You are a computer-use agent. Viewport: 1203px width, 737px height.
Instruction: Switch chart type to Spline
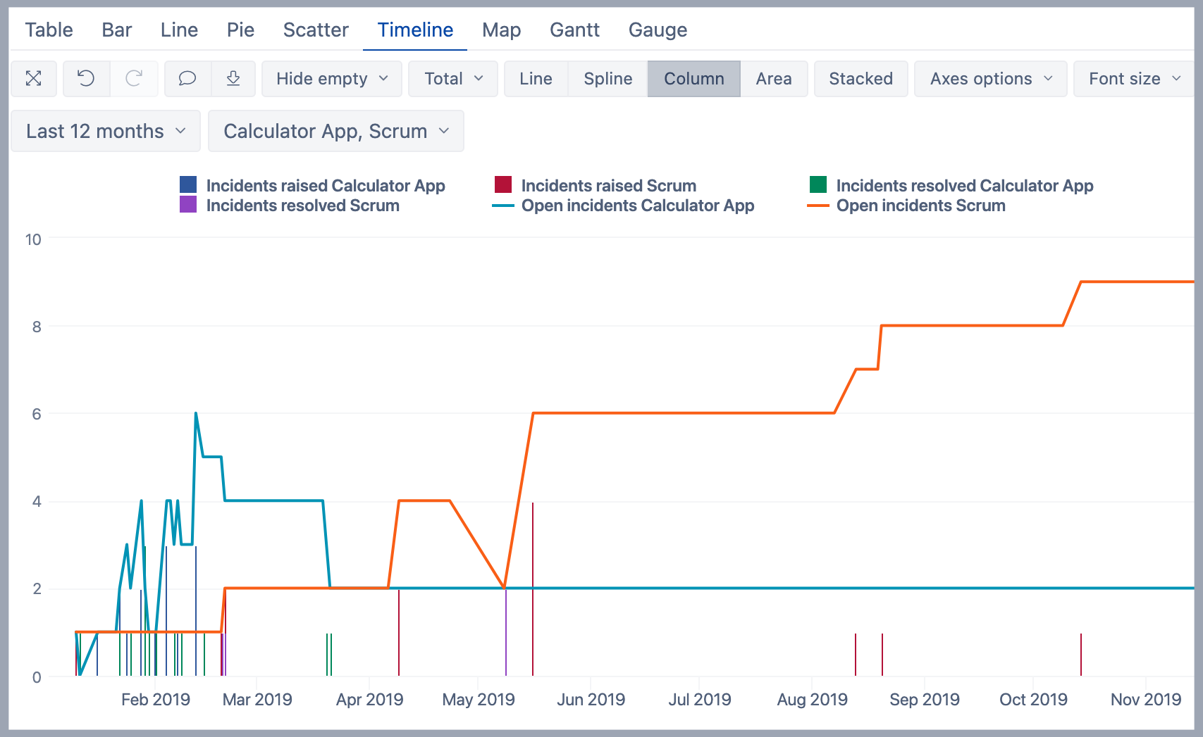point(607,79)
